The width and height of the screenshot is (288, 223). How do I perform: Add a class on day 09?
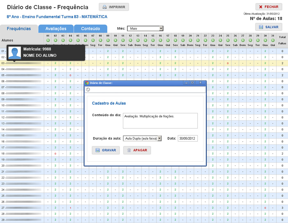[x=108, y=40]
